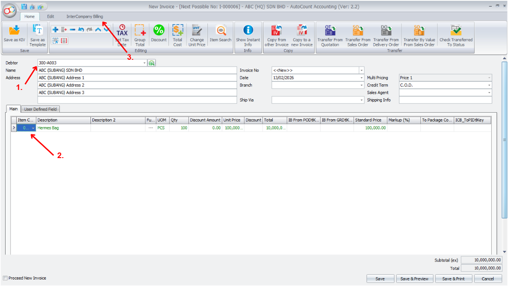Launch the Item Search tool

point(220,32)
